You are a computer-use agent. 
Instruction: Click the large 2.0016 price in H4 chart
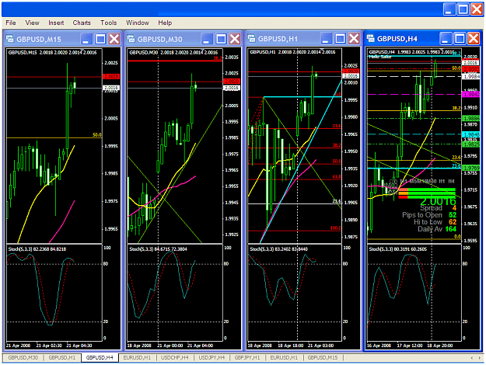coord(439,201)
